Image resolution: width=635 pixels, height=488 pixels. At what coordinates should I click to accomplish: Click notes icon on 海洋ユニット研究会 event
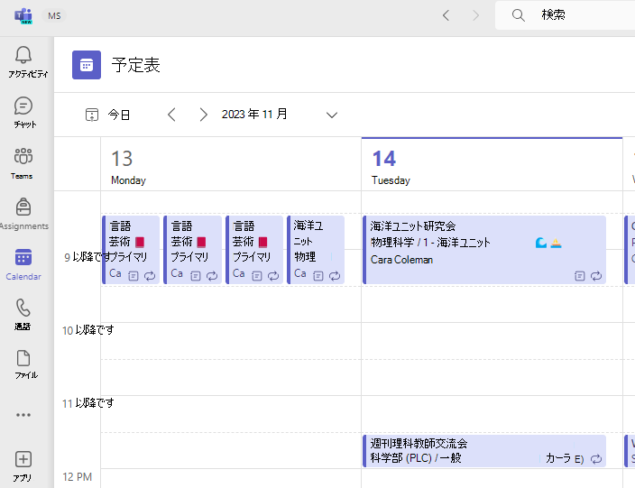tap(579, 276)
